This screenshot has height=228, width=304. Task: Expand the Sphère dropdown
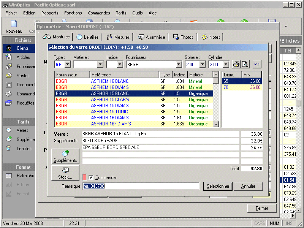tap(202, 65)
